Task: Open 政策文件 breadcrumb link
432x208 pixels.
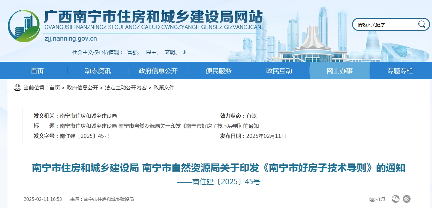Action: click(x=164, y=88)
